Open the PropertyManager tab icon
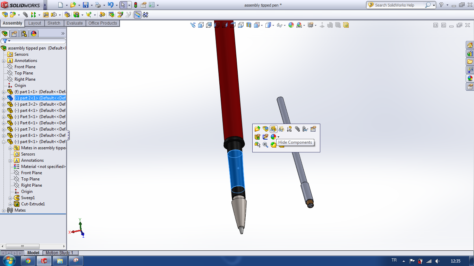The height and width of the screenshot is (266, 474). [x=14, y=34]
